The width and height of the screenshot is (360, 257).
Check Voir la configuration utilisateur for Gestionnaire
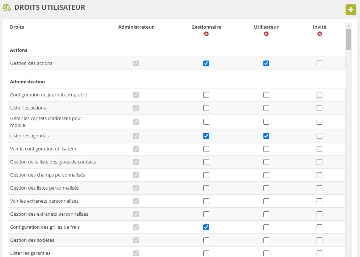[206, 149]
